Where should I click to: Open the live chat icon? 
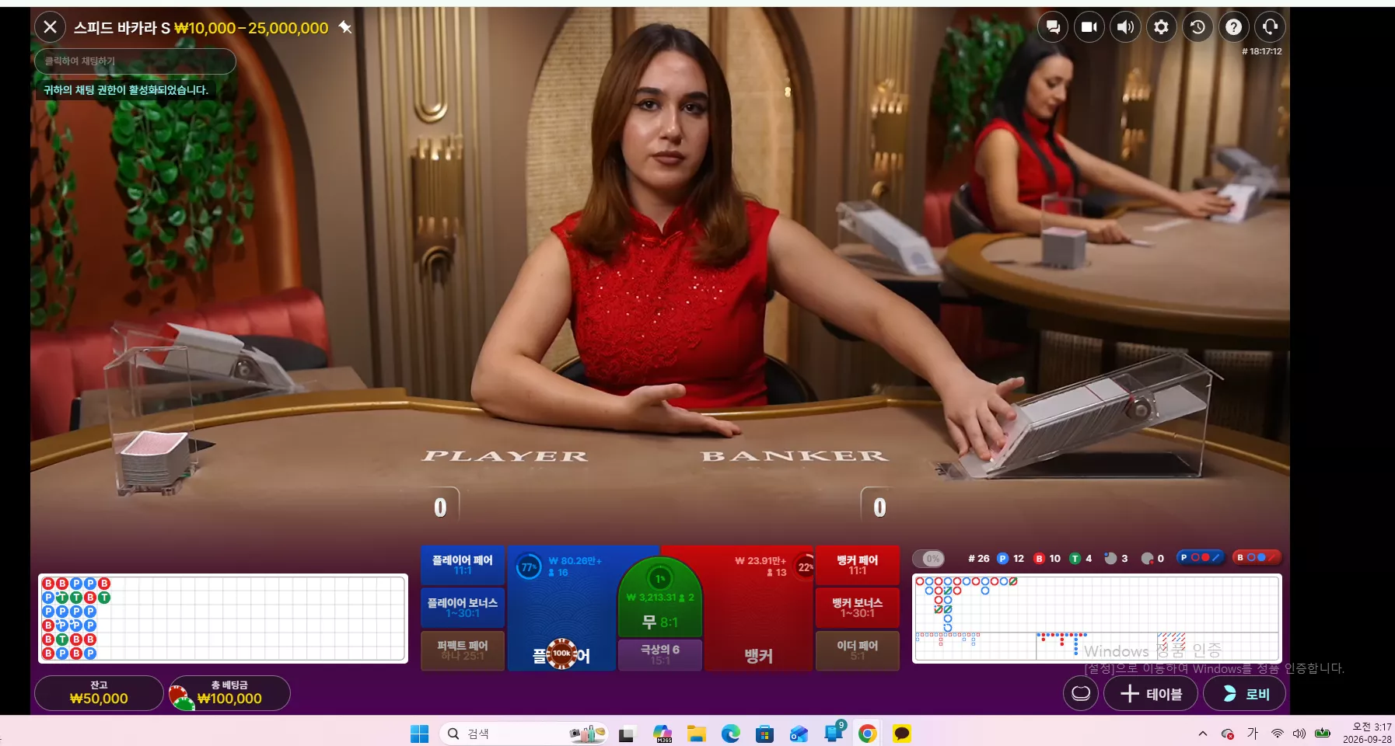point(1053,27)
